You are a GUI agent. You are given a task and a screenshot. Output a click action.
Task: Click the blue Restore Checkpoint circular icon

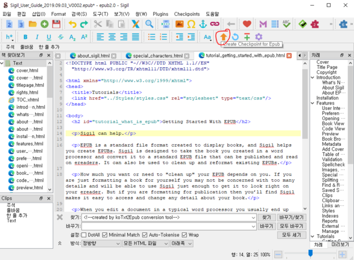point(235,37)
